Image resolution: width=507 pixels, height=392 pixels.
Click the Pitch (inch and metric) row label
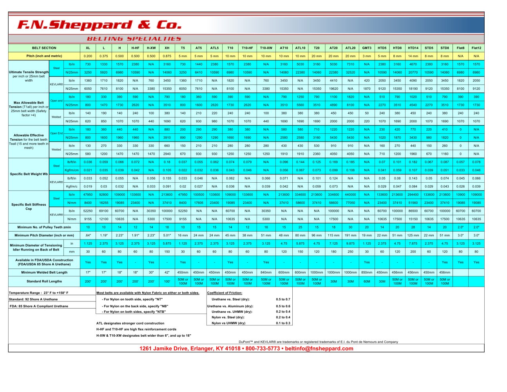pyautogui.click(x=44, y=56)
